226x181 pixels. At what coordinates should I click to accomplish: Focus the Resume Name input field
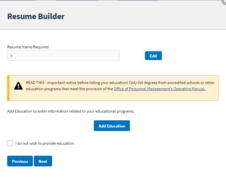(63, 55)
